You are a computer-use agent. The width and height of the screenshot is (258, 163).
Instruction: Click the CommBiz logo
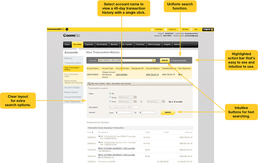[72, 35]
